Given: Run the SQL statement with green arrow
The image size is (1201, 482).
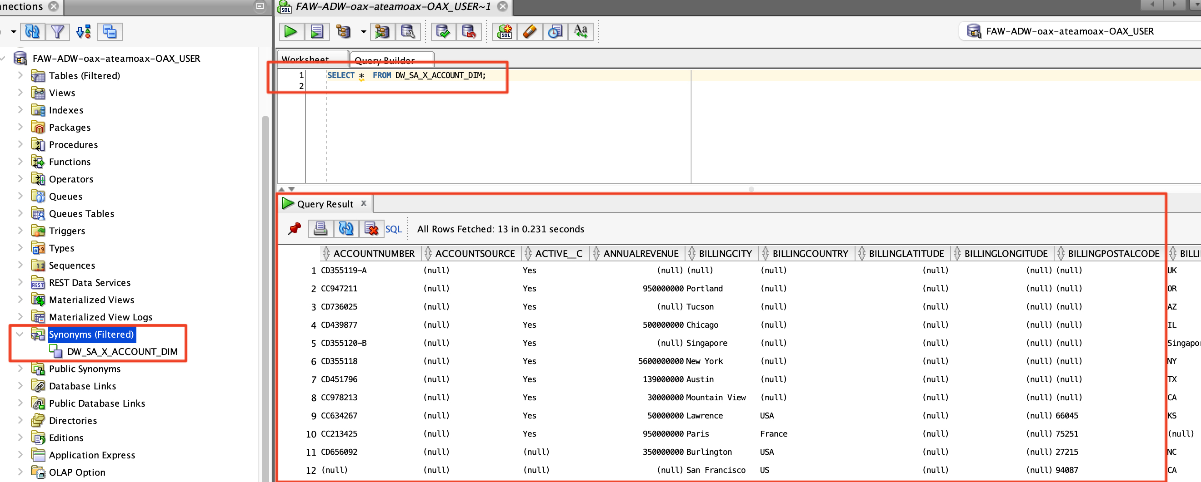Looking at the screenshot, I should coord(290,32).
